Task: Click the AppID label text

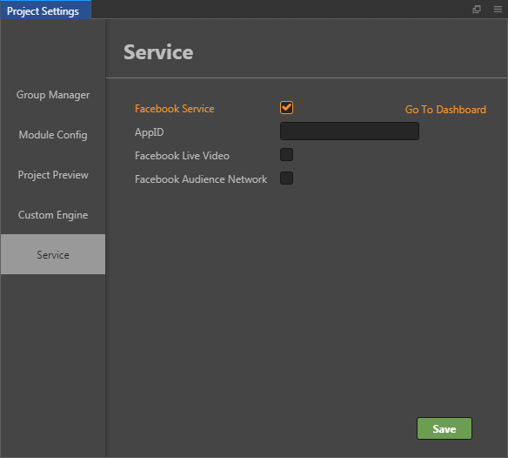Action: [x=149, y=132]
